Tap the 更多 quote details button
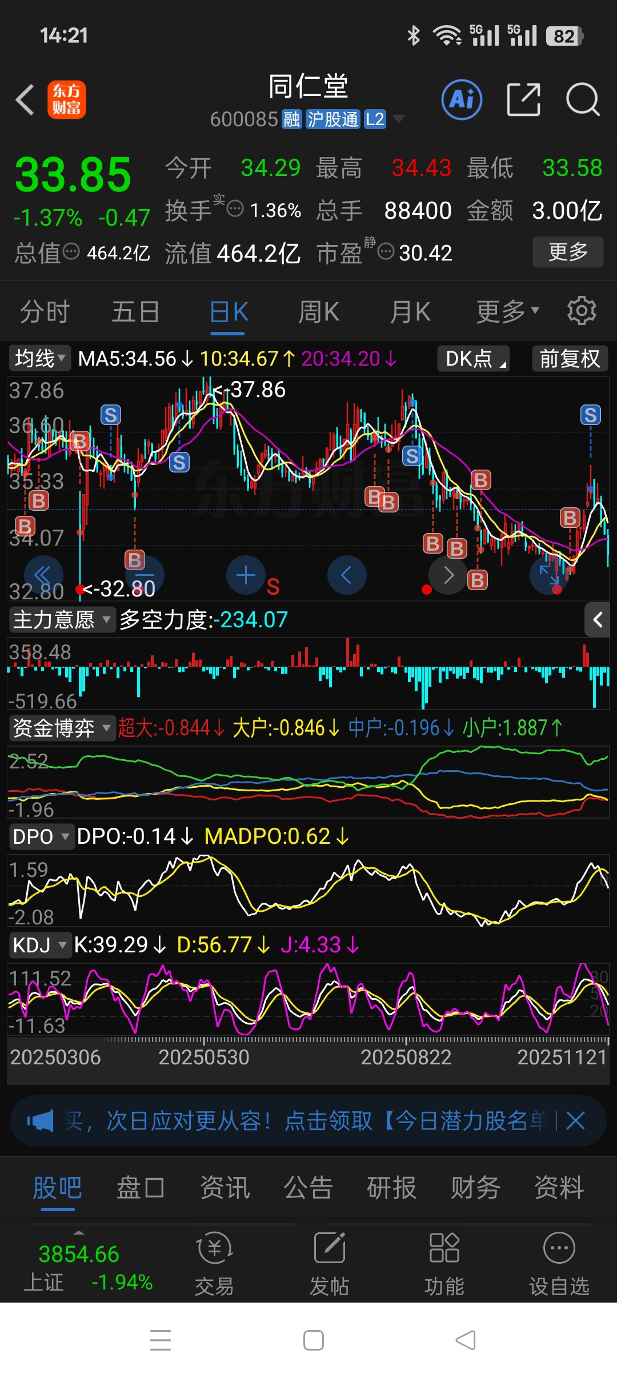The image size is (617, 1378). [568, 251]
